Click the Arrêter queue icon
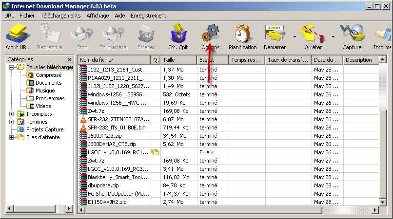 314,33
